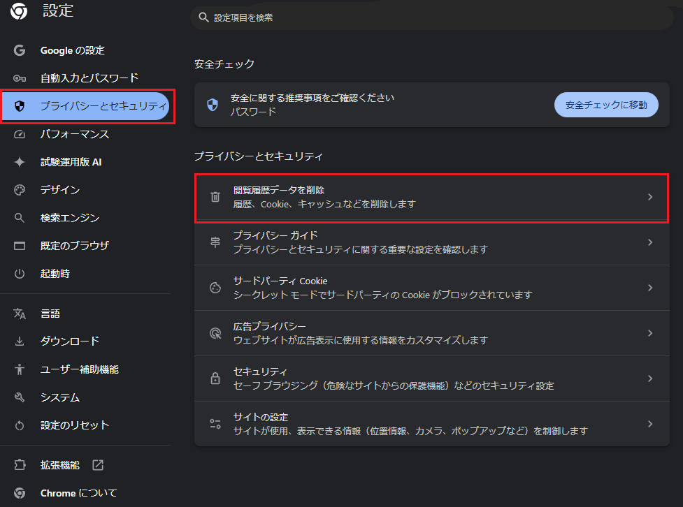Click the 安全チェックに移動 button
Viewport: 683px width, 507px height.
[x=606, y=105]
